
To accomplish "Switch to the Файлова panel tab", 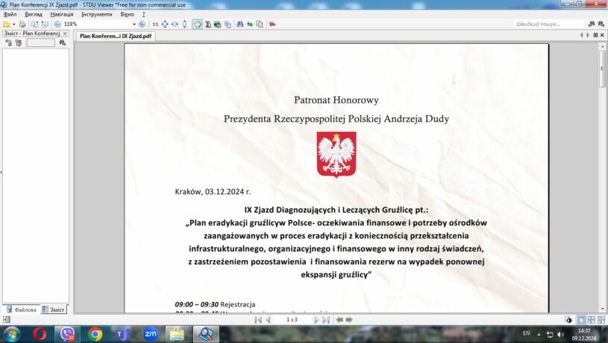I will tap(20, 309).
